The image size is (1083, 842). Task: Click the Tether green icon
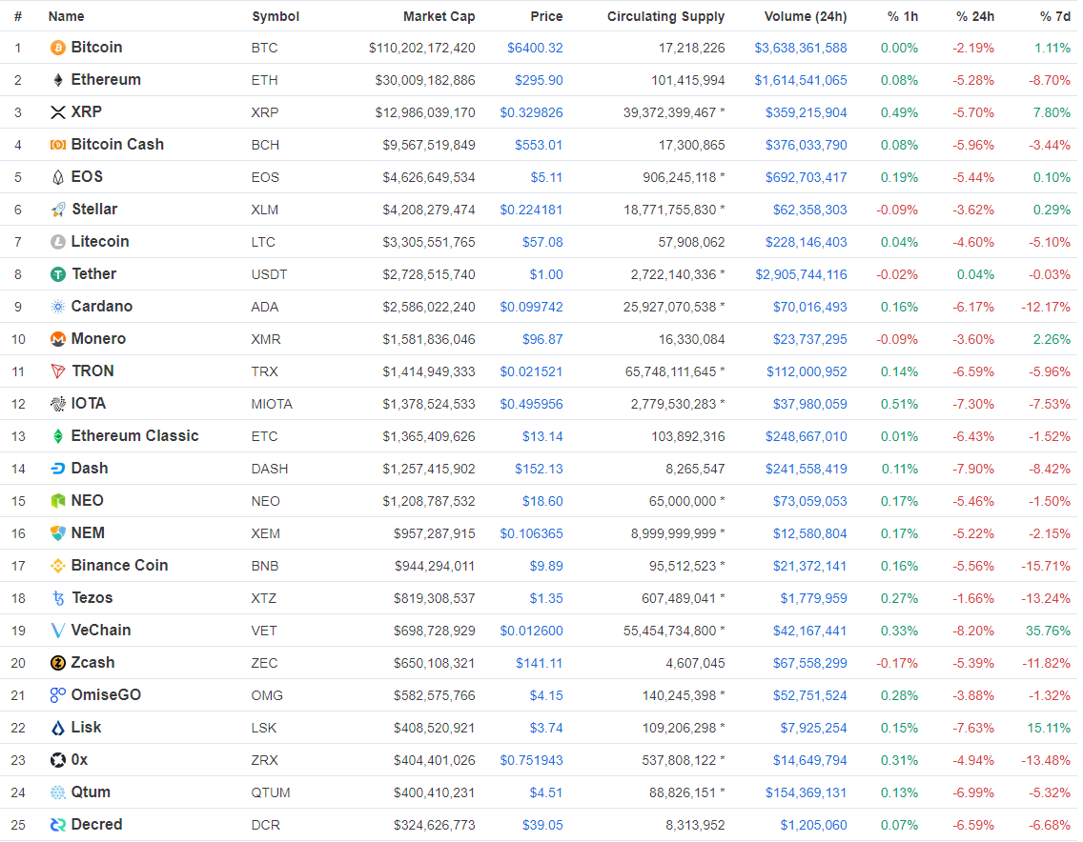[58, 274]
